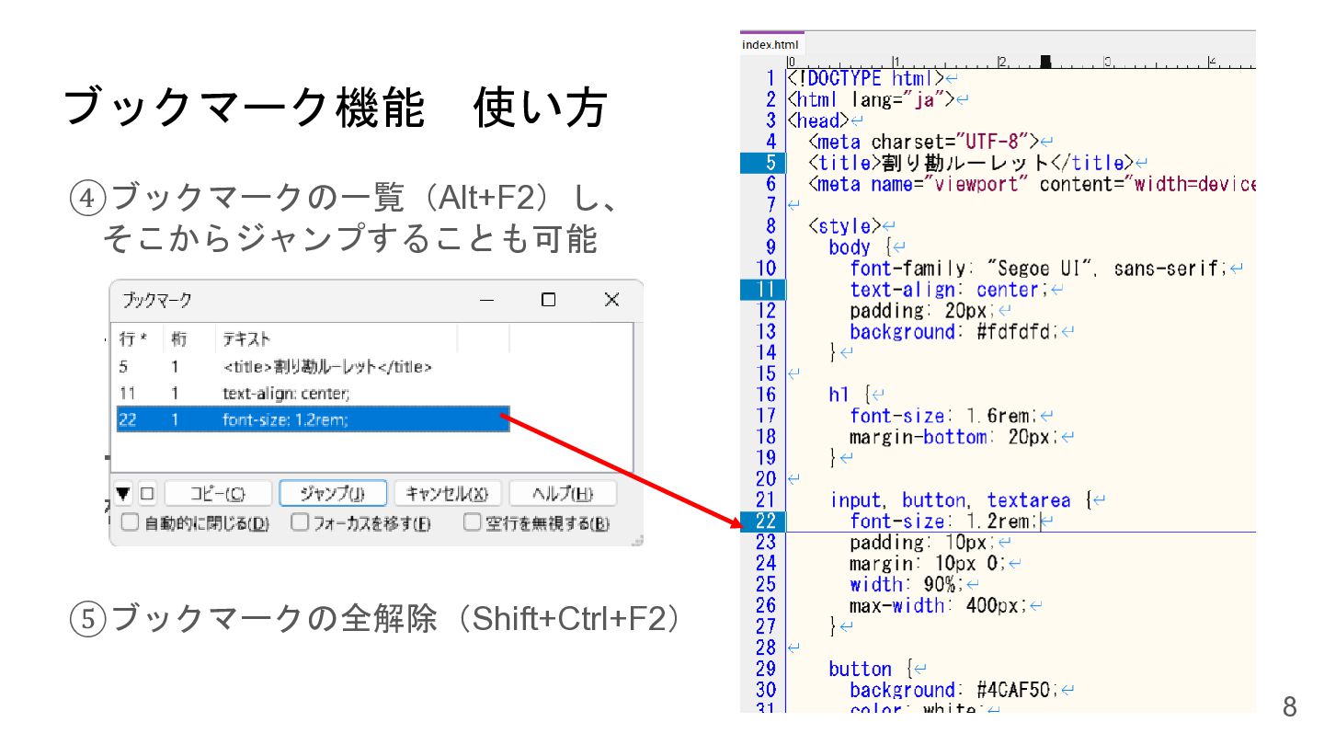Click bookmarked line number 22 in editor gutter

[763, 521]
